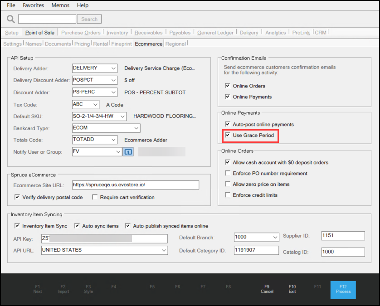Switch to the Pricing tab
The width and height of the screenshot is (380, 306).
point(82,44)
